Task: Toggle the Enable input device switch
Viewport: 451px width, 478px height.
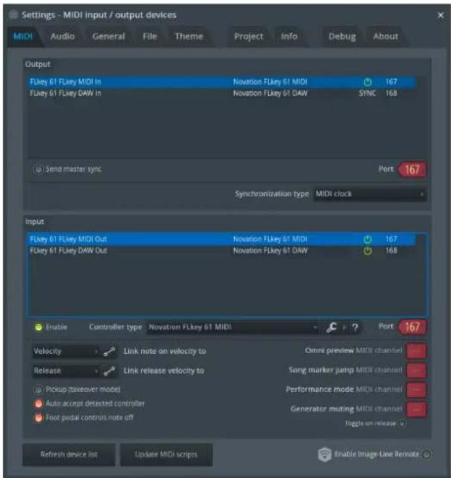Action: tap(38, 328)
